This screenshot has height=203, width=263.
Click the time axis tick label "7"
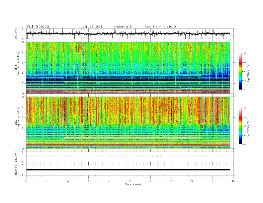pos(171,181)
